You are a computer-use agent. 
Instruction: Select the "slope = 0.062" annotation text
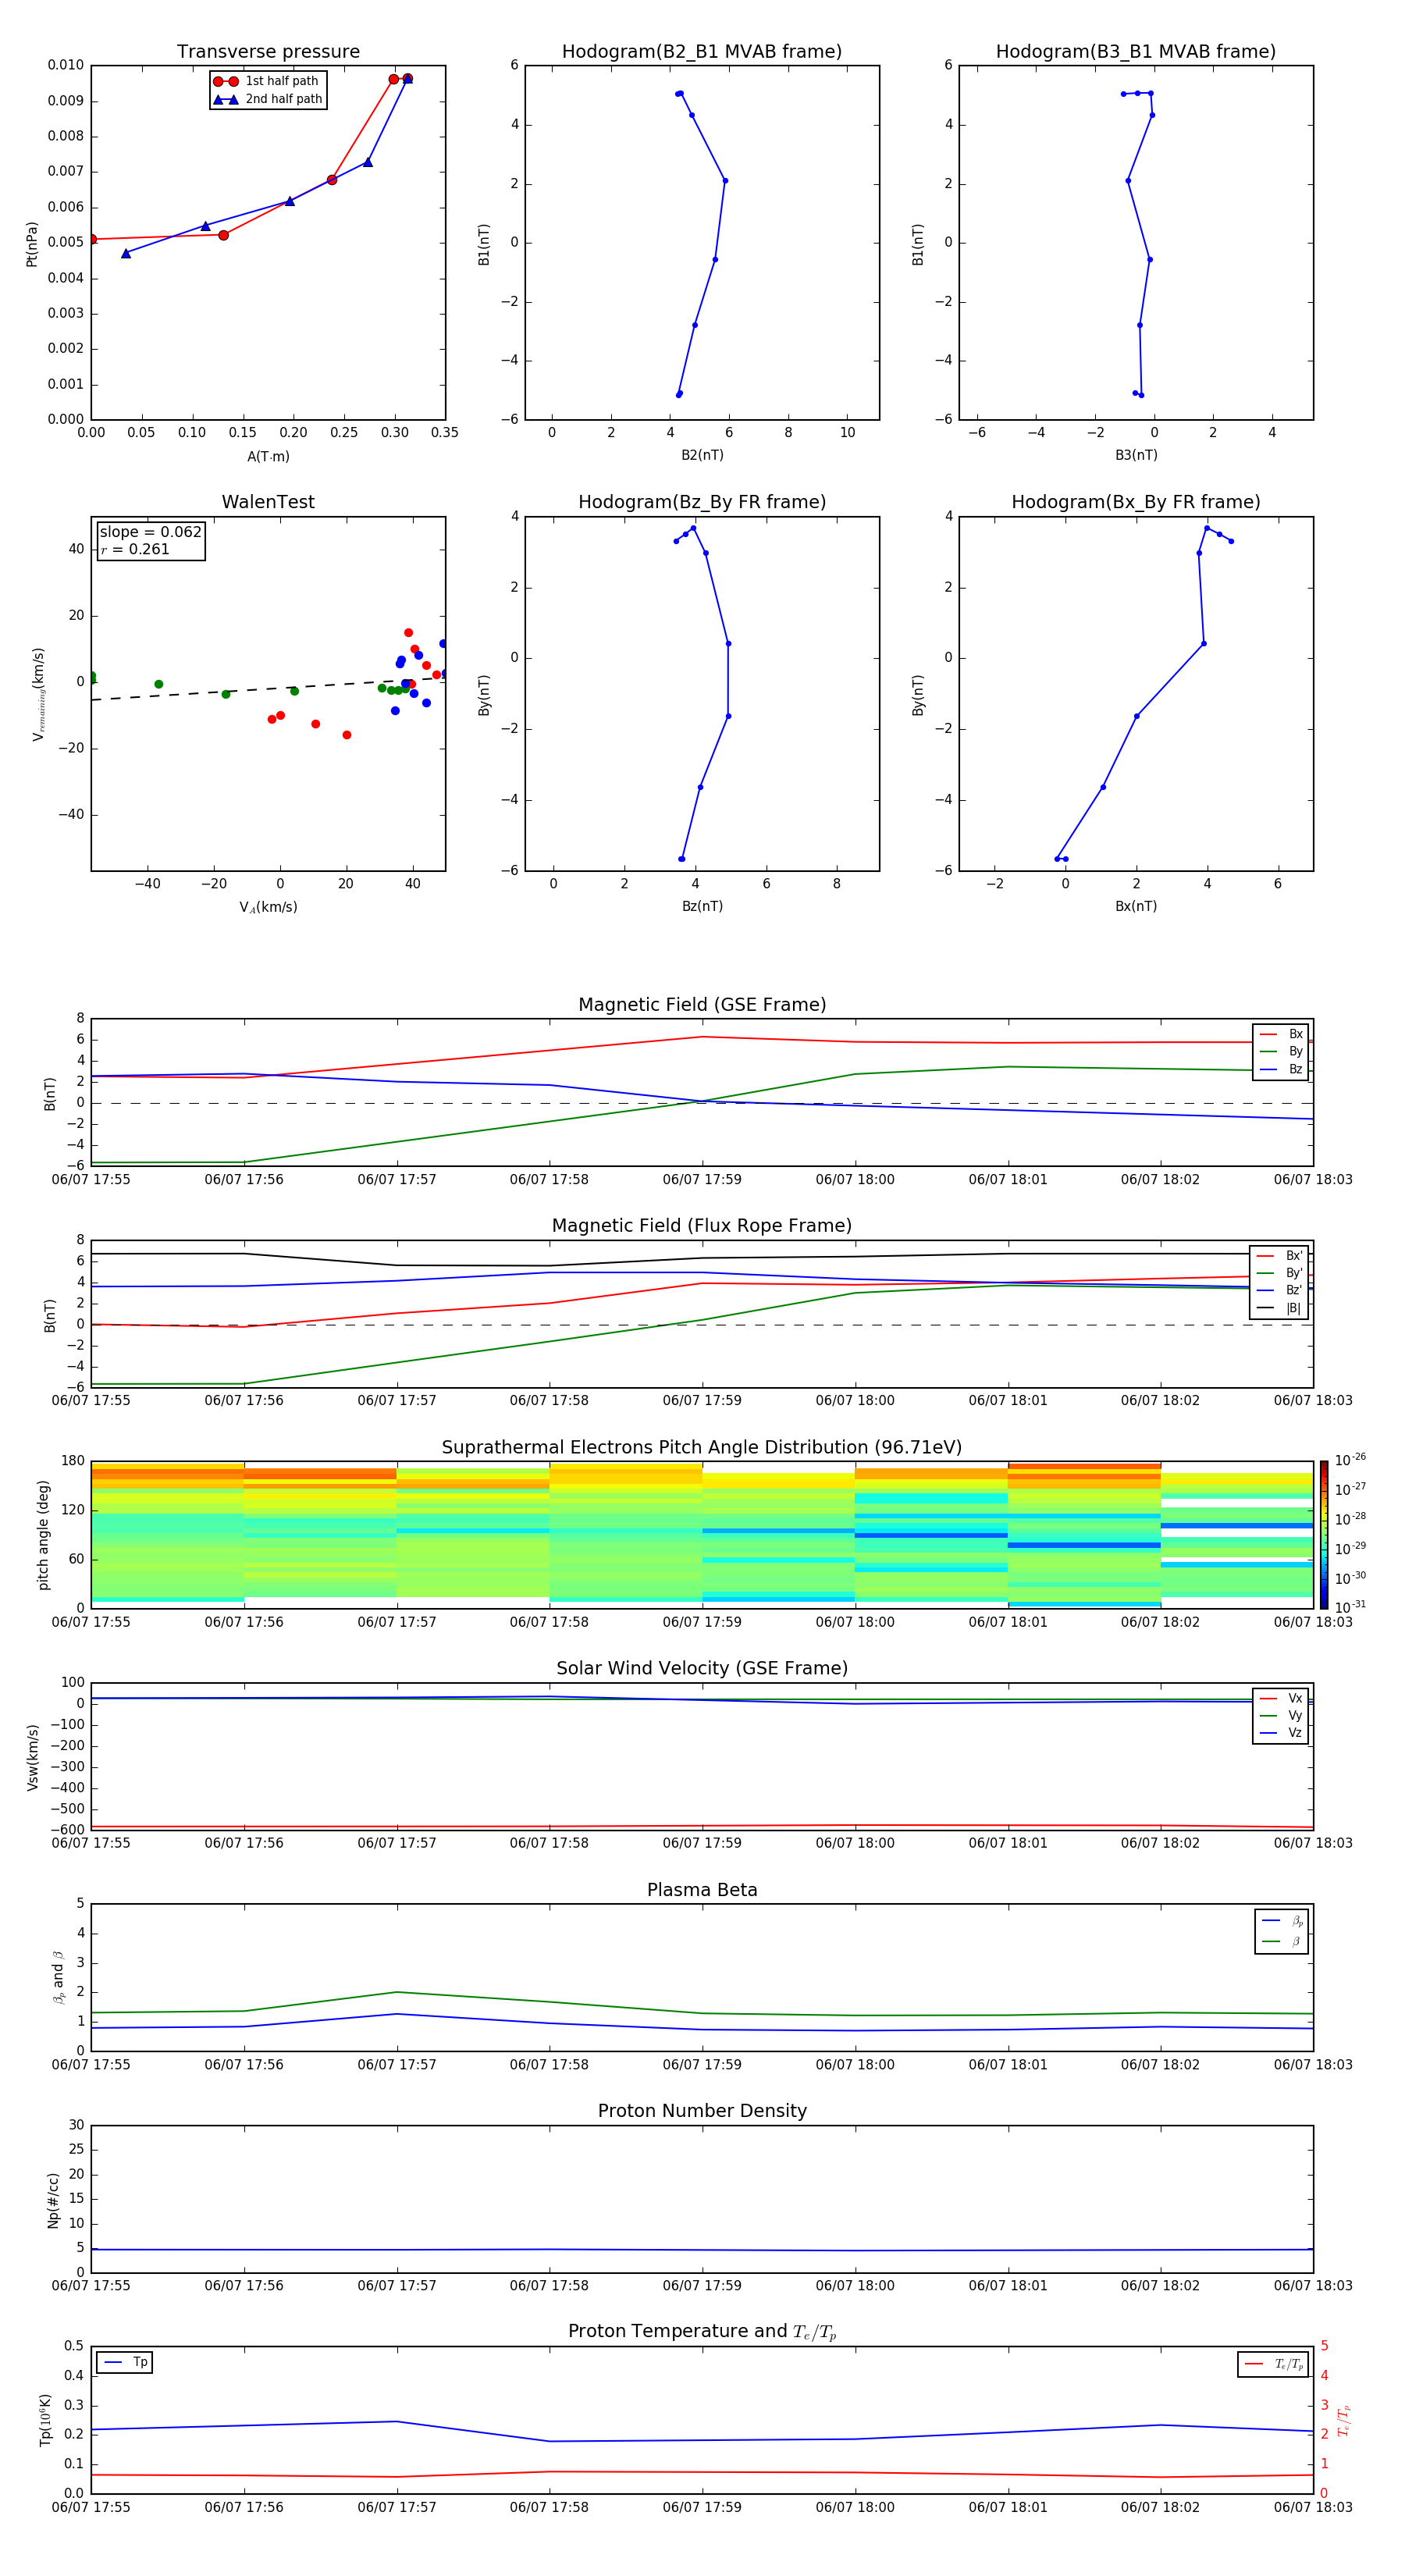(x=150, y=532)
